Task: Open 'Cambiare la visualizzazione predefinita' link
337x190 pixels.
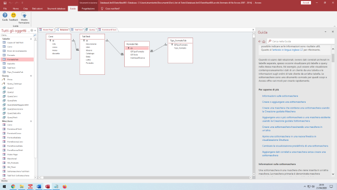Action: 295,146
